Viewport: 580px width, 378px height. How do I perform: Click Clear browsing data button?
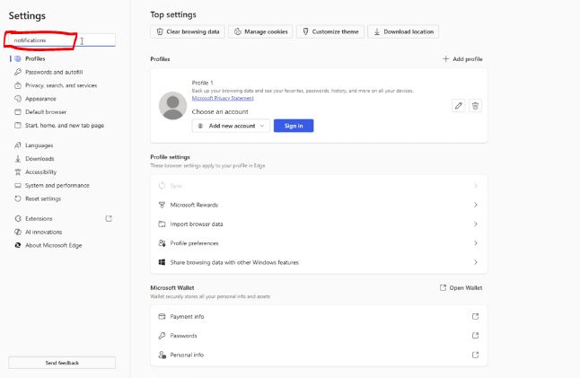pos(188,31)
